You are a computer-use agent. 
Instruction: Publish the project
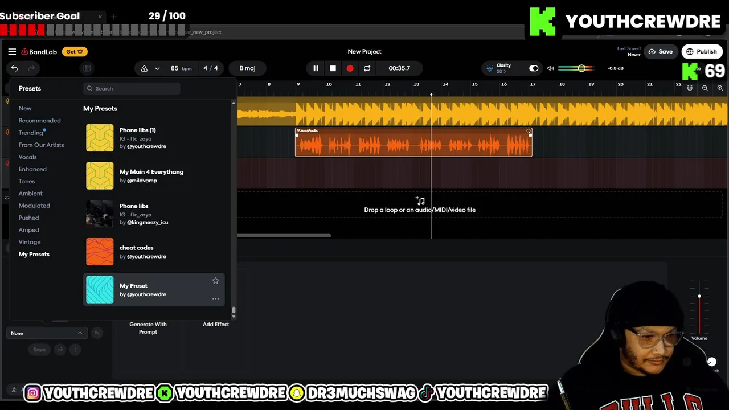702,51
